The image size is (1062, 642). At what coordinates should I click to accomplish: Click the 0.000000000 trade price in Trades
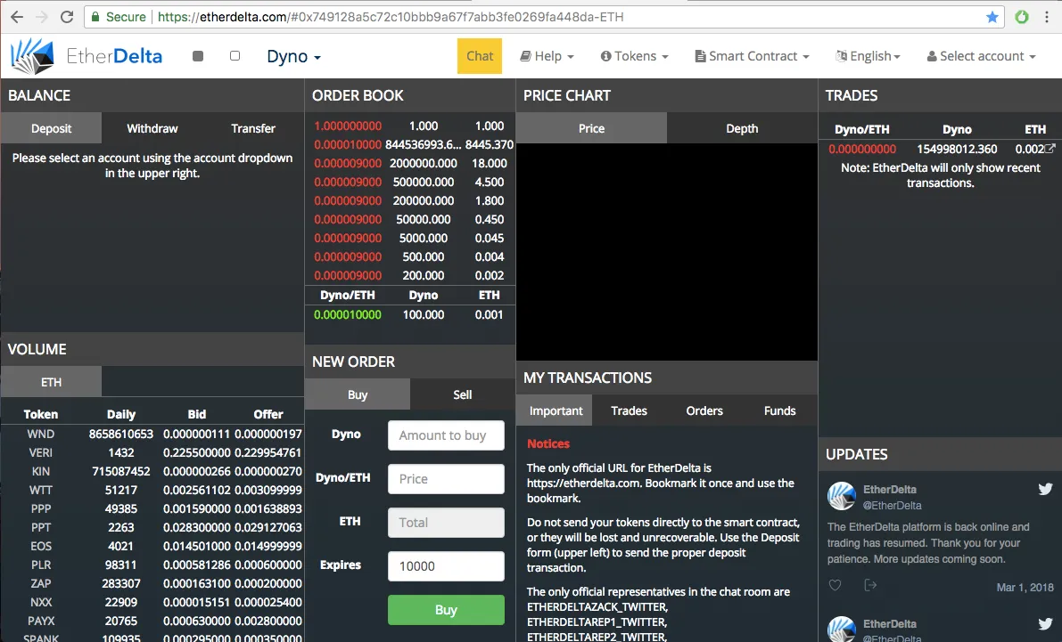click(862, 149)
